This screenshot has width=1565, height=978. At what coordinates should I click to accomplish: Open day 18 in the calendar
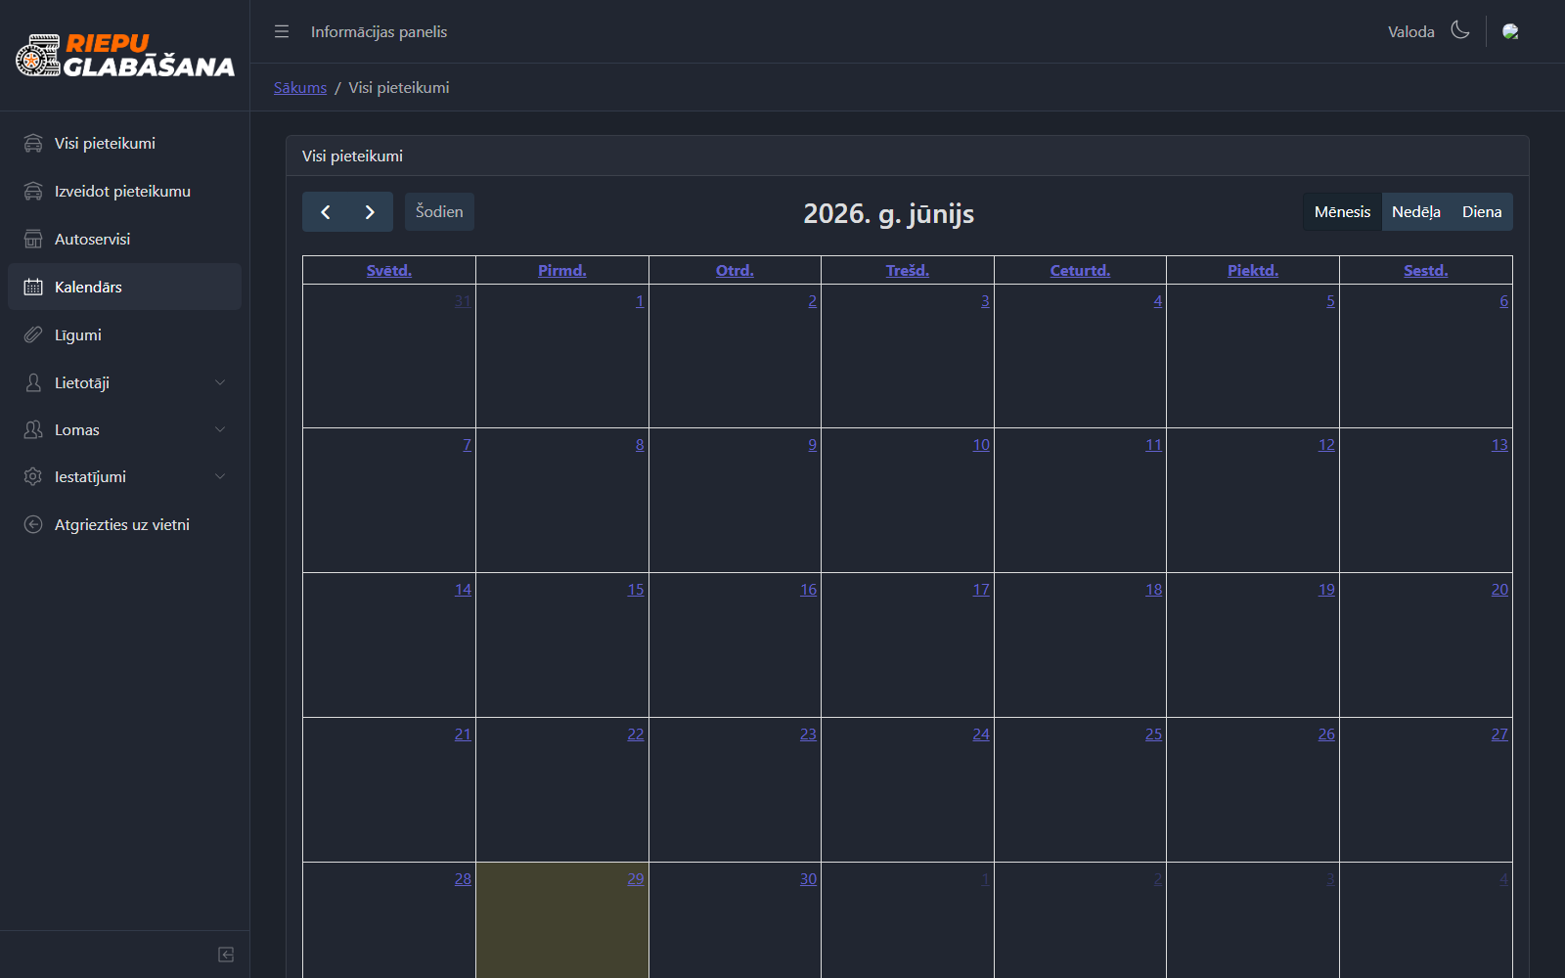coord(1154,590)
